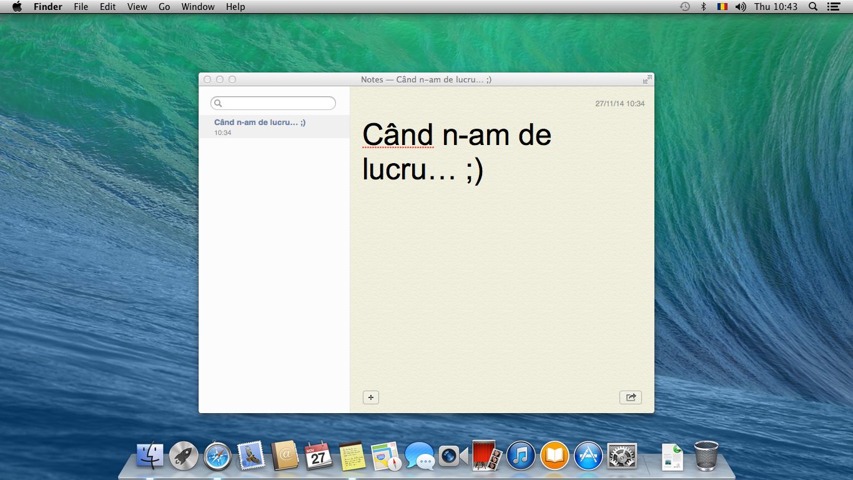Image resolution: width=853 pixels, height=480 pixels.
Task: Click the Bluetooth status icon
Action: pos(703,7)
